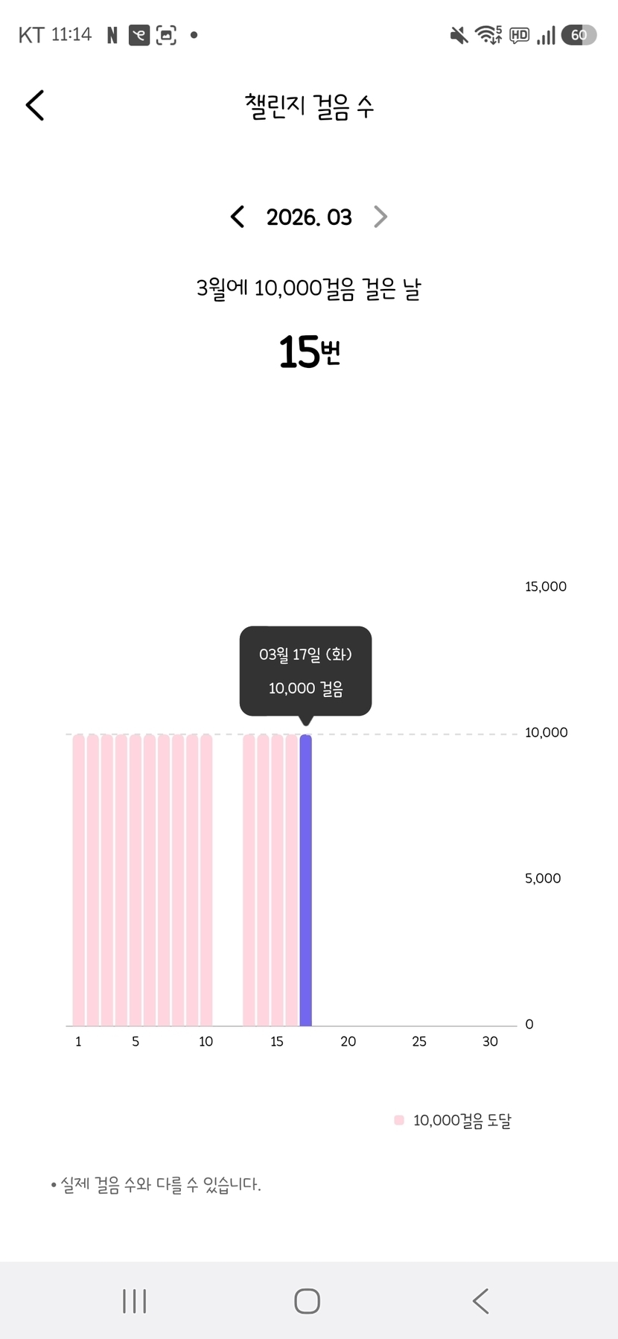Tap the March 10 step bar
This screenshot has height=1339, width=618.
pyautogui.click(x=206, y=879)
